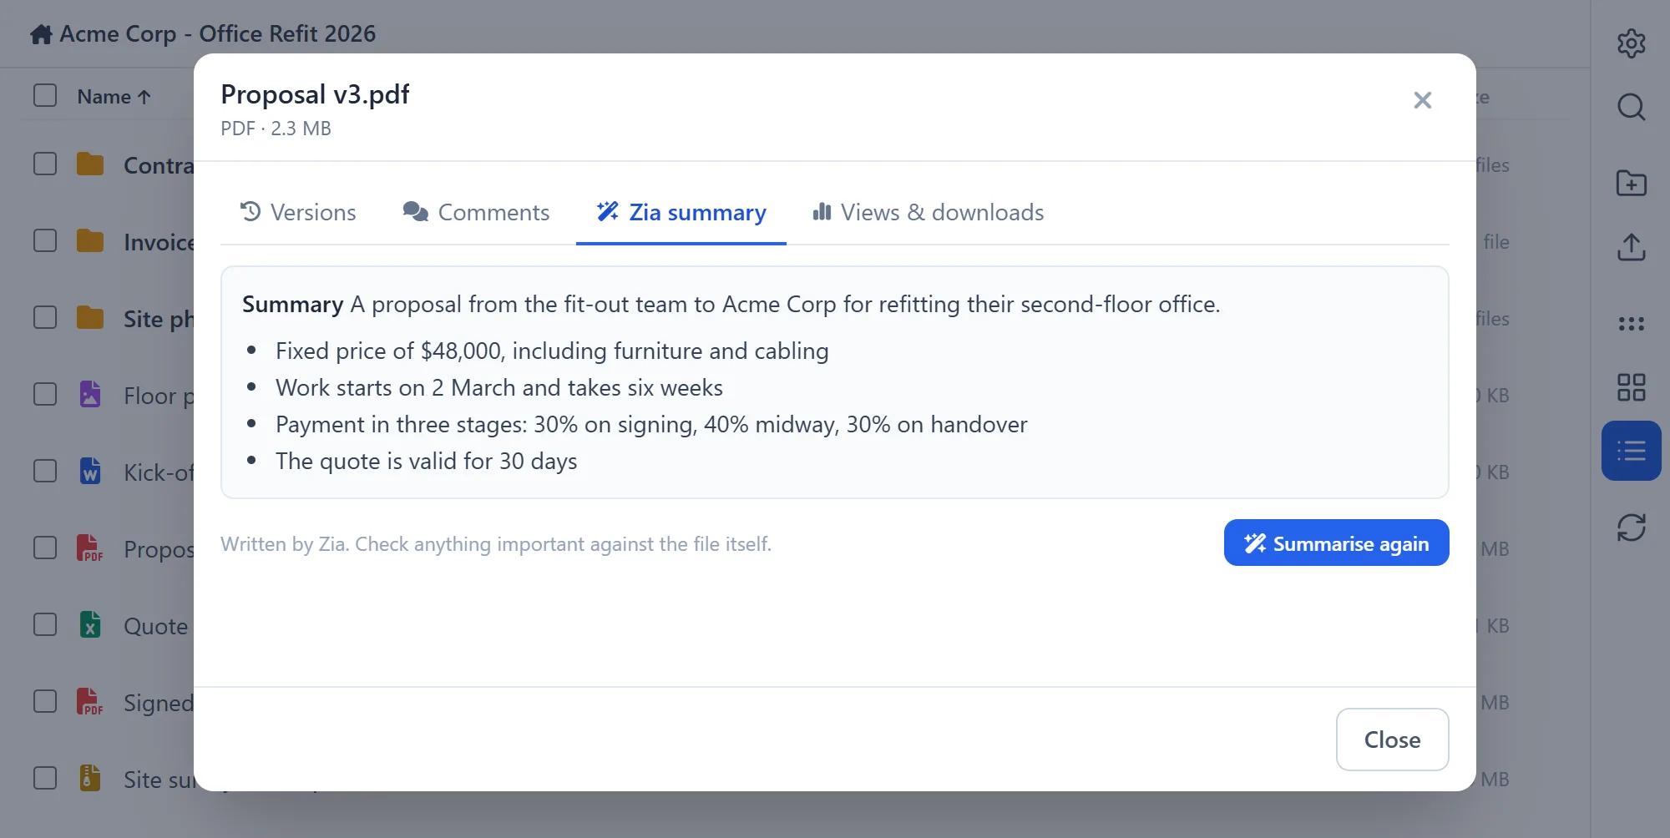Tick the checkbox in the Floor p row

45,394
